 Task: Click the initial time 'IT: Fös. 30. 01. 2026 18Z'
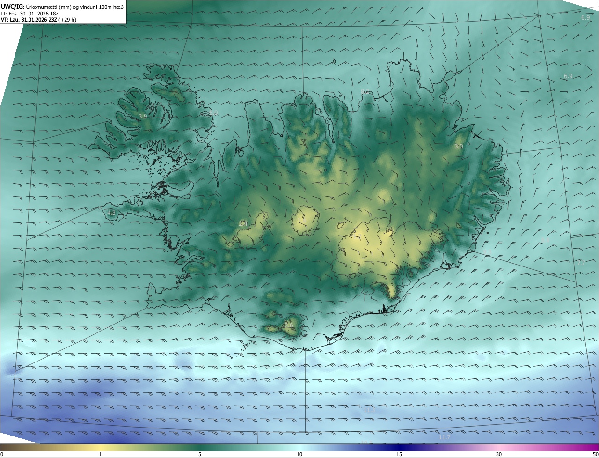[x=29, y=14]
